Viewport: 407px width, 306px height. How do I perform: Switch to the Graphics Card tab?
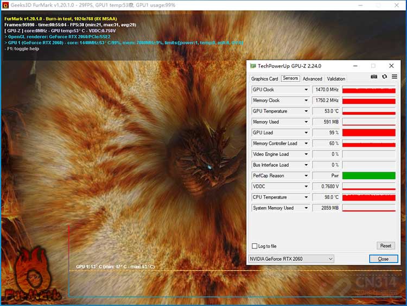(x=264, y=79)
